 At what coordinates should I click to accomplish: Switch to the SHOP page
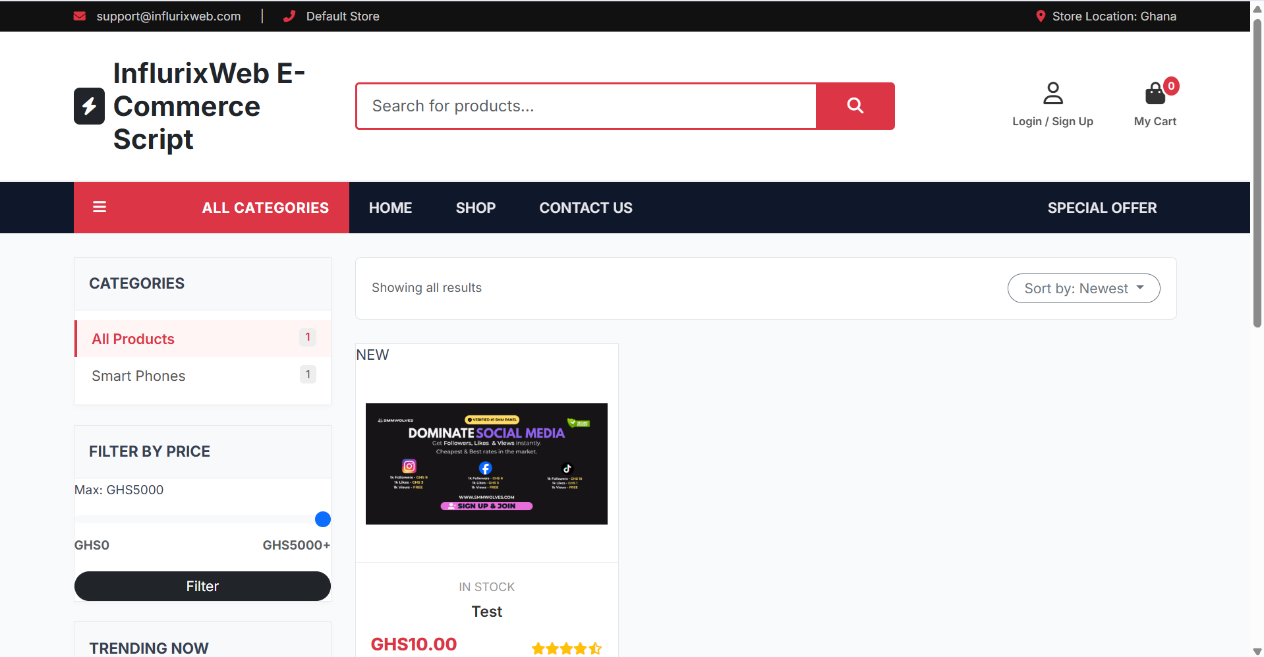(475, 207)
